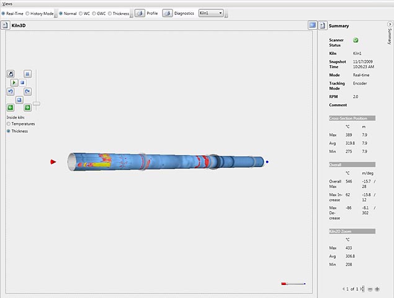Open the Views menu

pyautogui.click(x=7, y=4)
